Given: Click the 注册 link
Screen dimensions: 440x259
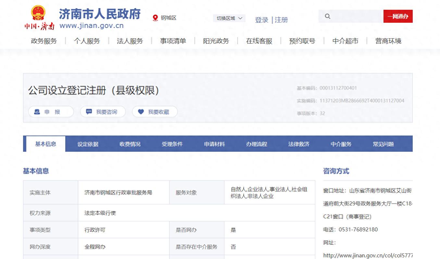Looking at the screenshot, I should (x=281, y=20).
